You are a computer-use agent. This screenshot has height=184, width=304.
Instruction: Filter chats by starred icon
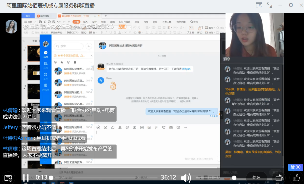(x=62, y=62)
